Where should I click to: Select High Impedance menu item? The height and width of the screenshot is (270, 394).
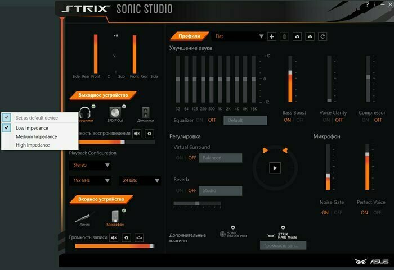click(40, 145)
